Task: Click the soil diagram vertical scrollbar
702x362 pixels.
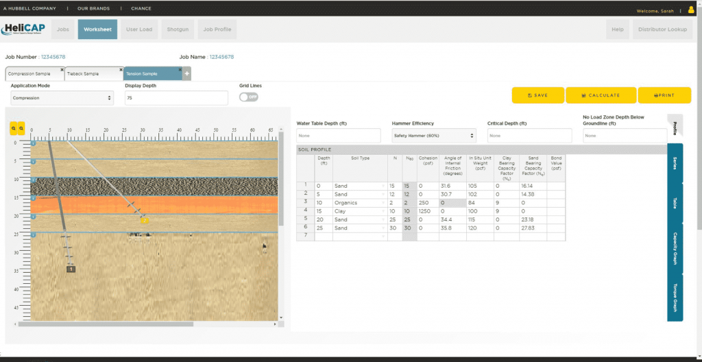Action: [281, 178]
